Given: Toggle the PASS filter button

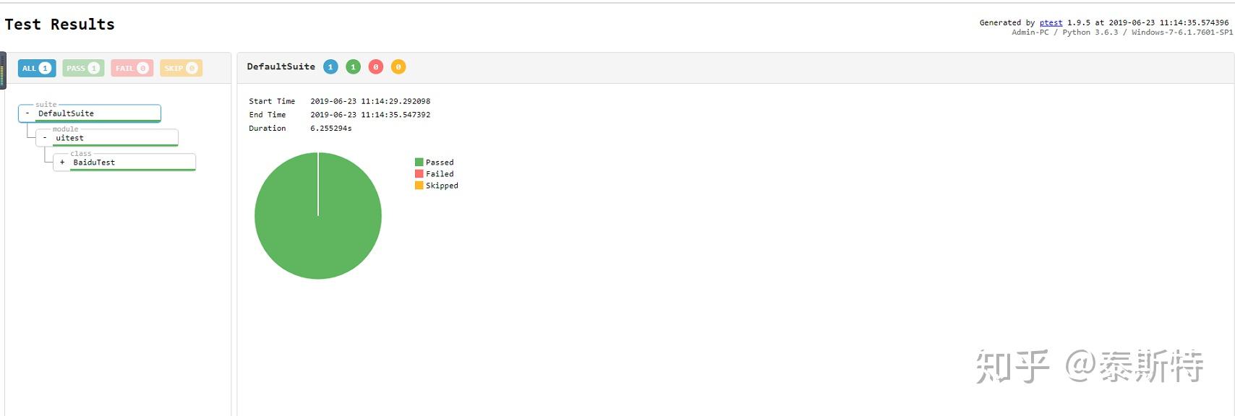Looking at the screenshot, I should click(83, 68).
